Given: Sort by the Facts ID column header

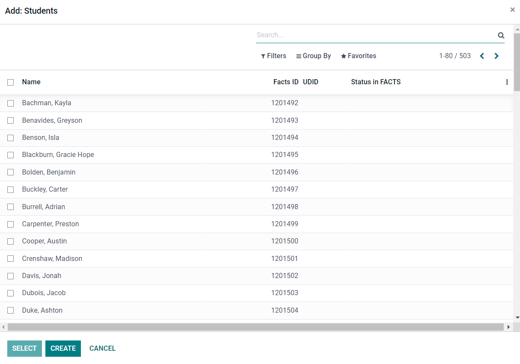Looking at the screenshot, I should tap(286, 82).
